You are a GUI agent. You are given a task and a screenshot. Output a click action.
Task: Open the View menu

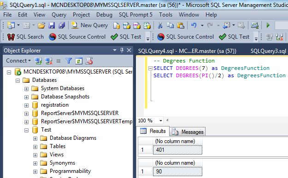(39, 15)
